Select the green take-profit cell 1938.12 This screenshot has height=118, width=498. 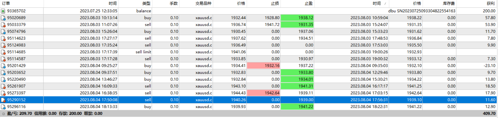297,18
